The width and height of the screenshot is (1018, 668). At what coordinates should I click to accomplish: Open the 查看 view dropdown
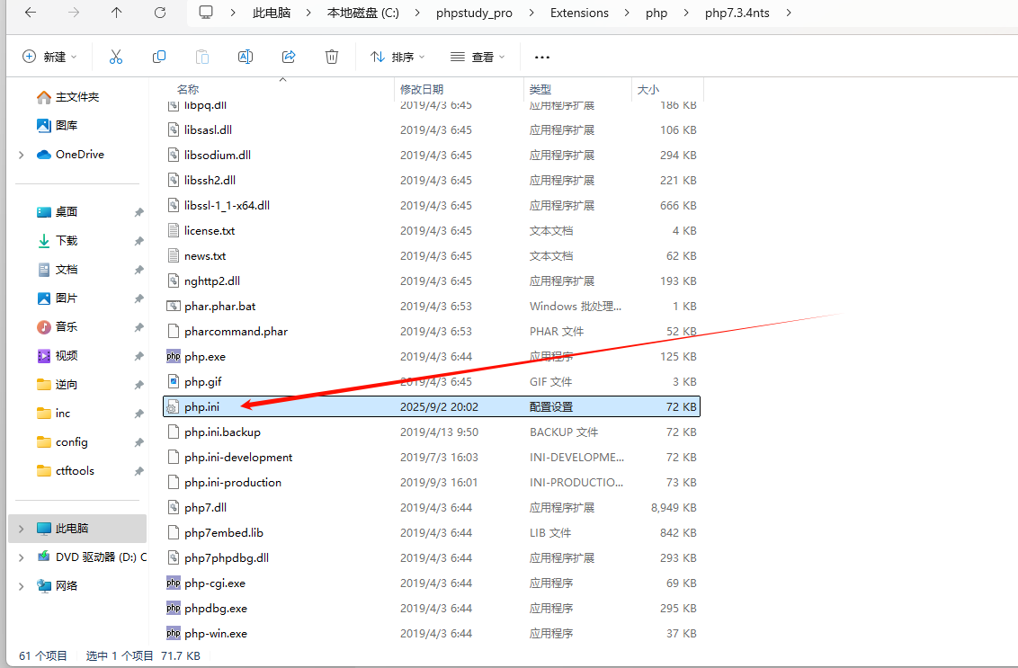tap(478, 57)
